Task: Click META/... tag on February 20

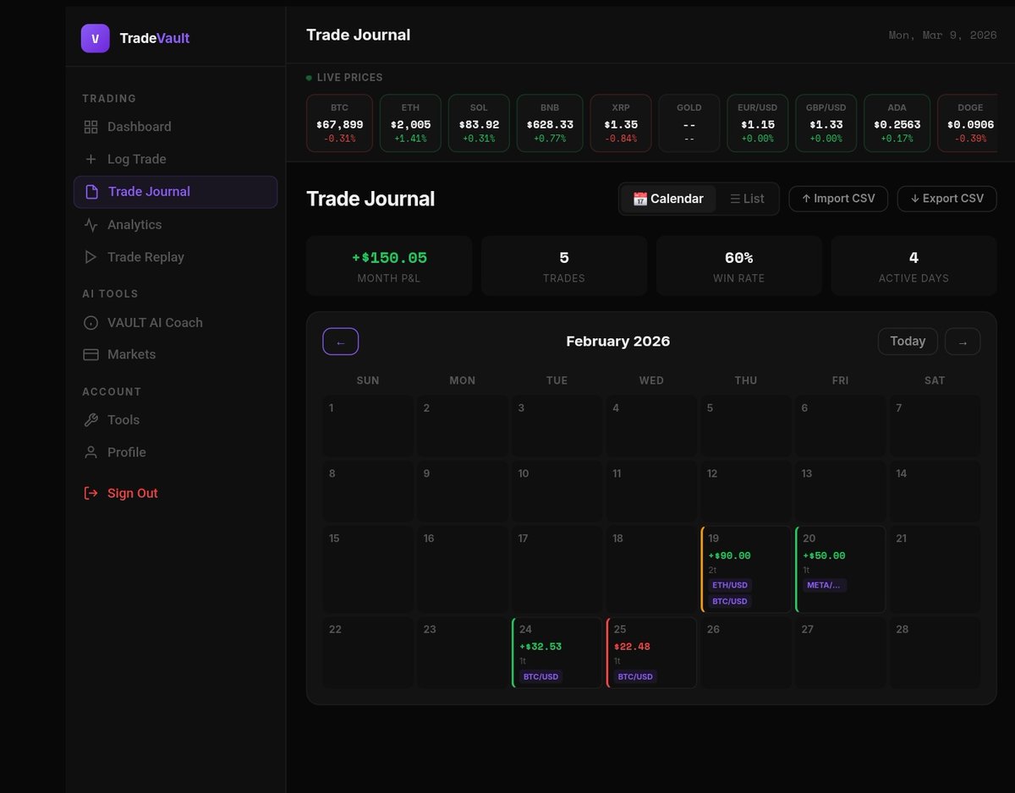Action: click(825, 585)
